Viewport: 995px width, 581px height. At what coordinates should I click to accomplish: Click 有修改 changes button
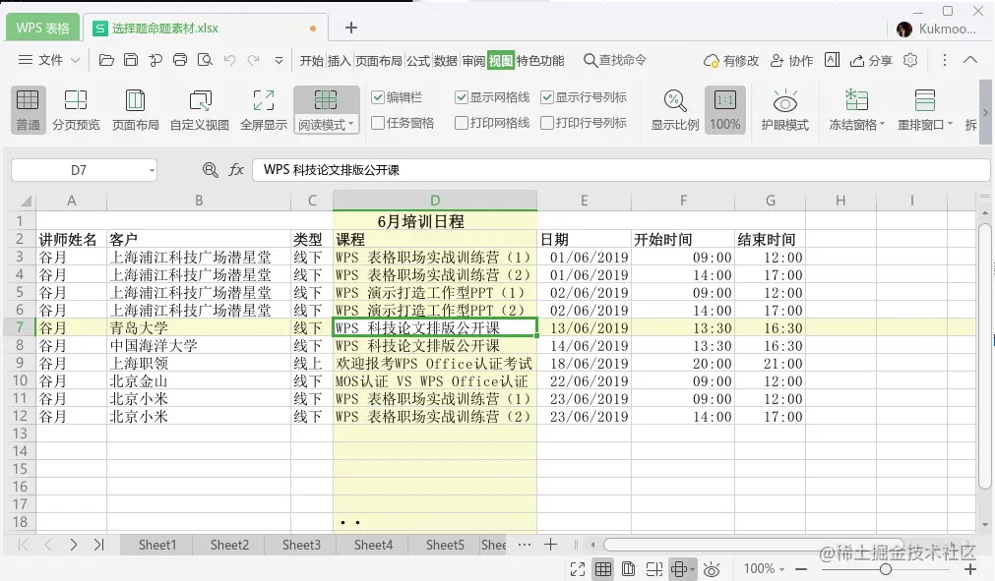(x=731, y=60)
